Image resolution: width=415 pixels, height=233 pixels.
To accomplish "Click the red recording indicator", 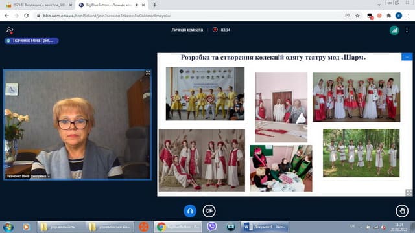I will coord(215,30).
